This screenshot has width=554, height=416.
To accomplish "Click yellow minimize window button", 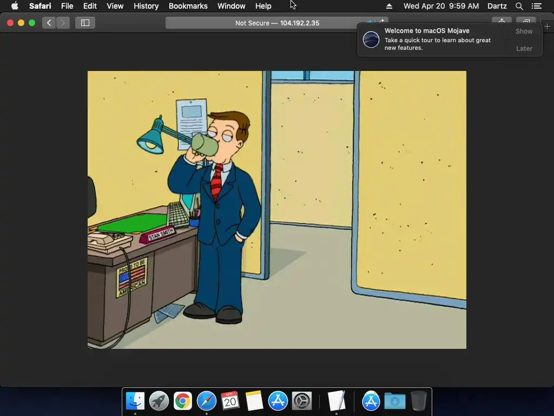I will point(21,23).
